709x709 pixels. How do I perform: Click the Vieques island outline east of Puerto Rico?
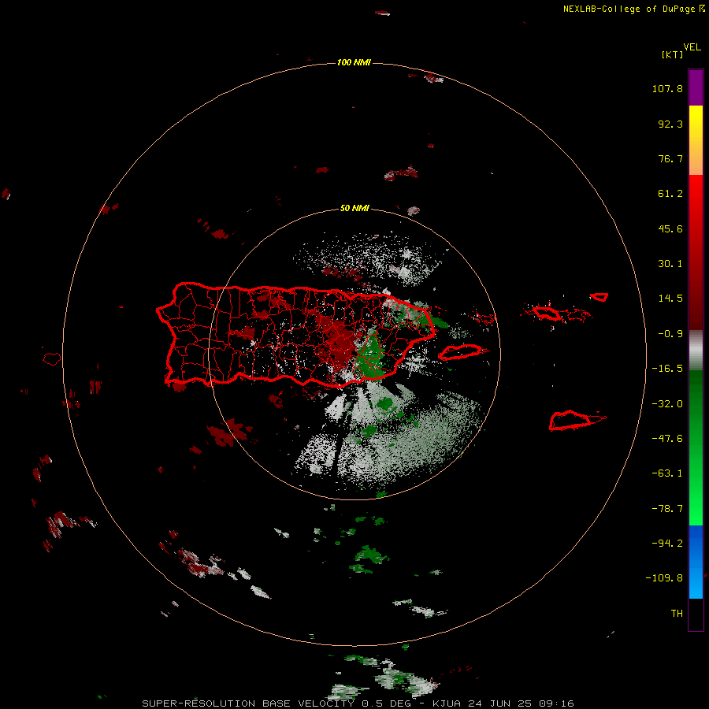[460, 352]
